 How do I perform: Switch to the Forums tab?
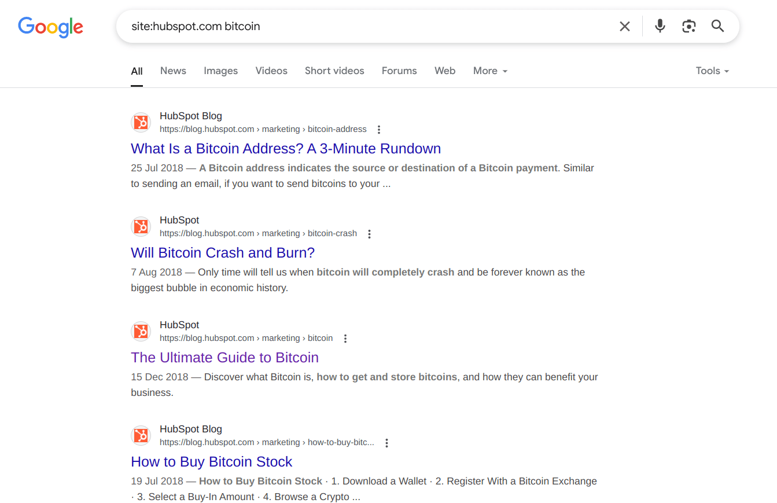click(x=399, y=71)
